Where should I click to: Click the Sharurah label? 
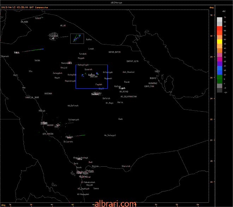(x=126, y=166)
